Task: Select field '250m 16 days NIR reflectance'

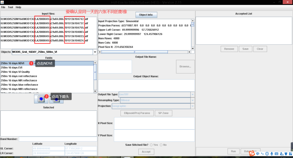Action: pyautogui.click(x=47, y=80)
